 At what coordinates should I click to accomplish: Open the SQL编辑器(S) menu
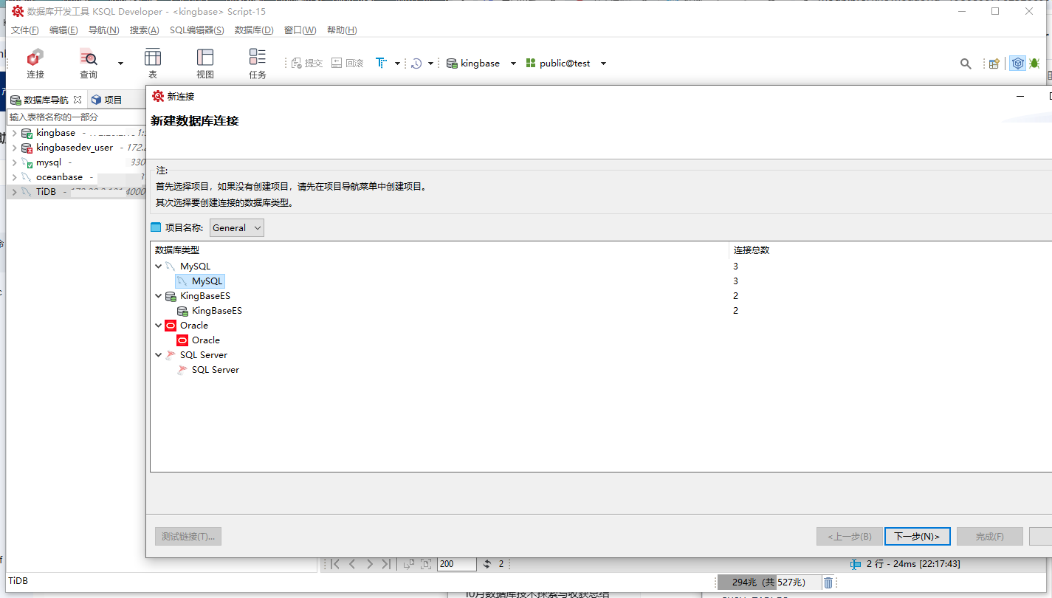pos(196,30)
